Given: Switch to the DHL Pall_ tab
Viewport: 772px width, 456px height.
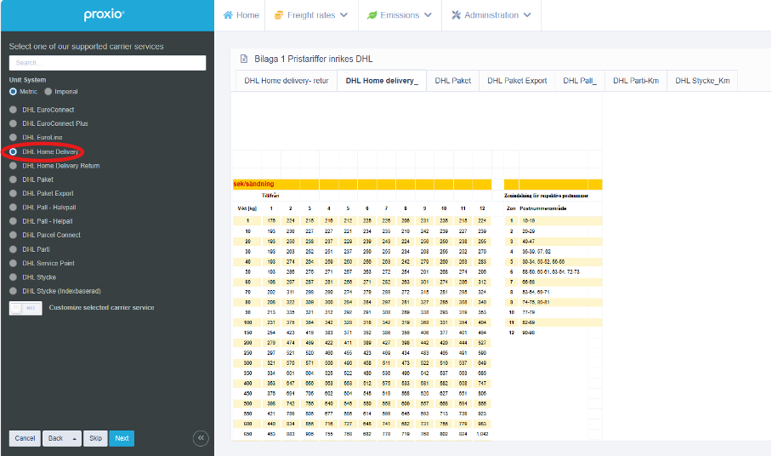Looking at the screenshot, I should tap(580, 81).
